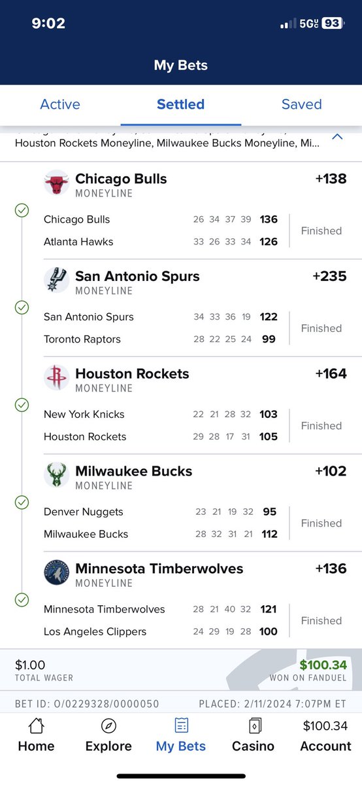Image resolution: width=362 pixels, height=786 pixels.
Task: Open the Casino section
Action: 253,736
